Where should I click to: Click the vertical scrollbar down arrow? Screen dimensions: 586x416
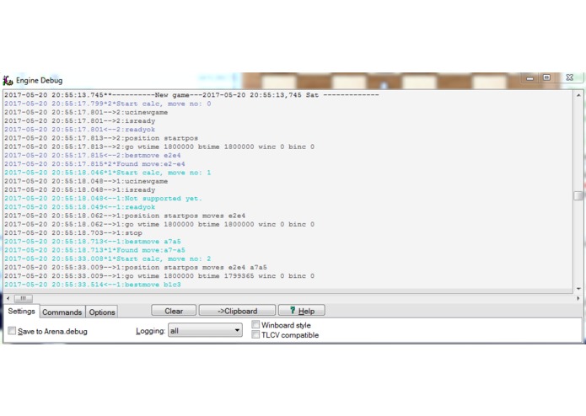[x=578, y=288]
